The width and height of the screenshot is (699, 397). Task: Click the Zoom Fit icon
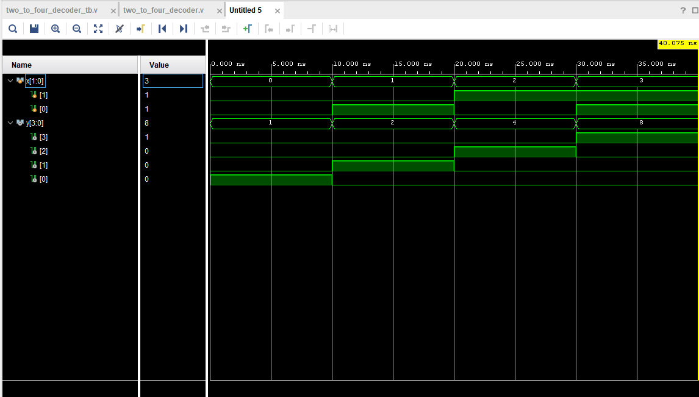tap(98, 29)
